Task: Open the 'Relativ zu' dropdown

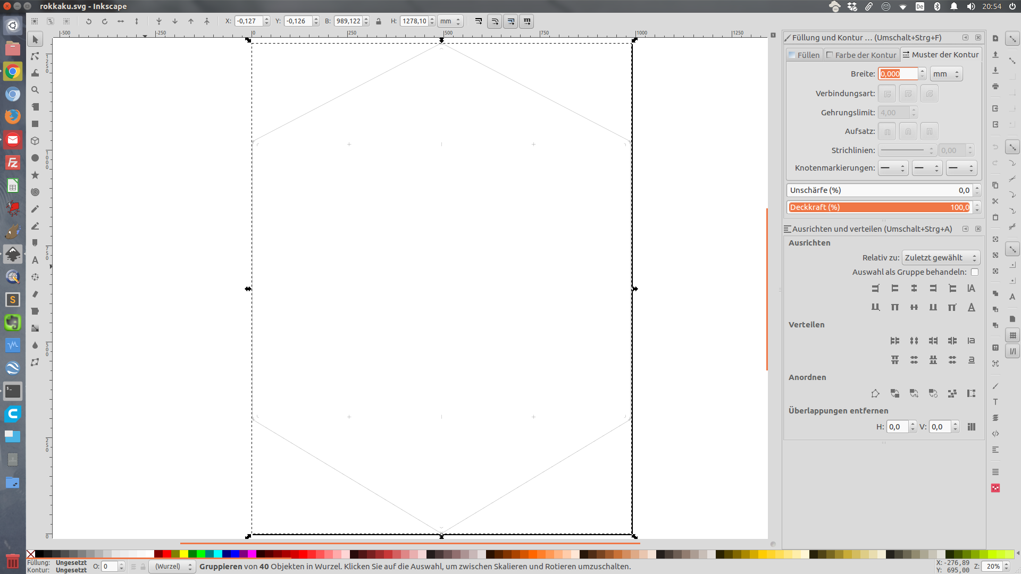Action: click(x=941, y=258)
